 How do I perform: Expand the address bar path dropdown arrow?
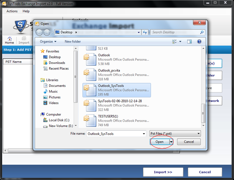(x=139, y=32)
